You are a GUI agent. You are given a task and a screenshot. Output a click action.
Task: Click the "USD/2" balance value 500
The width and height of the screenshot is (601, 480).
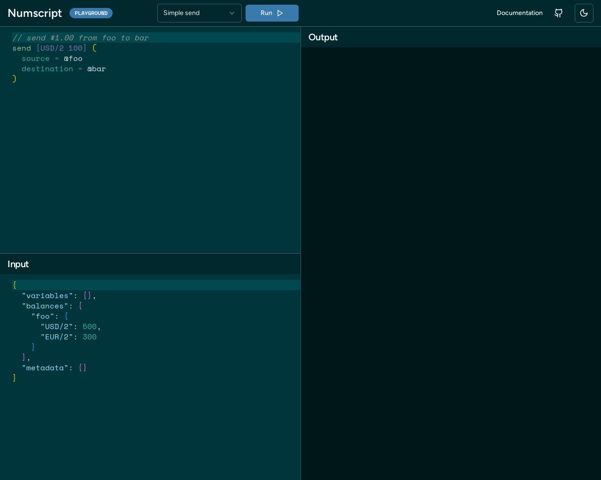tap(90, 326)
